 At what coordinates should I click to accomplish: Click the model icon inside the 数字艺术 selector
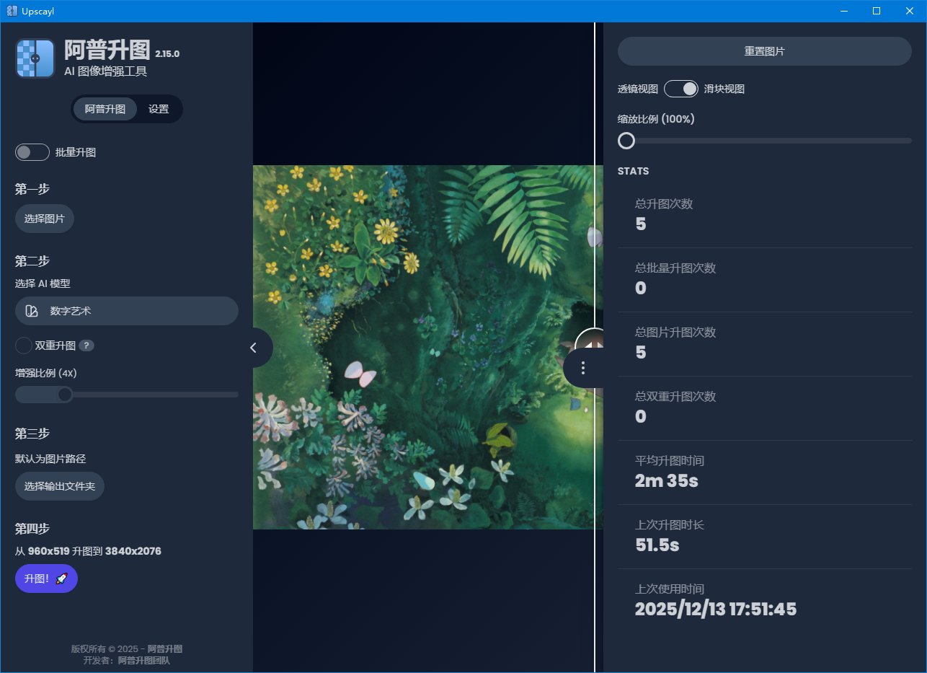[31, 311]
